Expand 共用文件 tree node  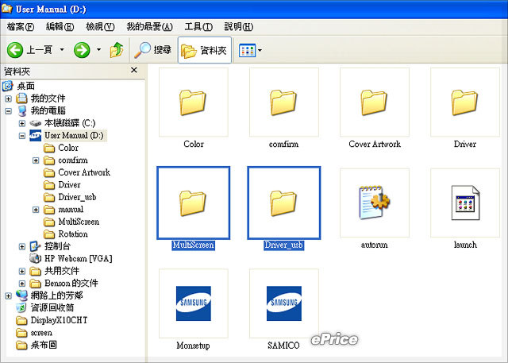(22, 271)
